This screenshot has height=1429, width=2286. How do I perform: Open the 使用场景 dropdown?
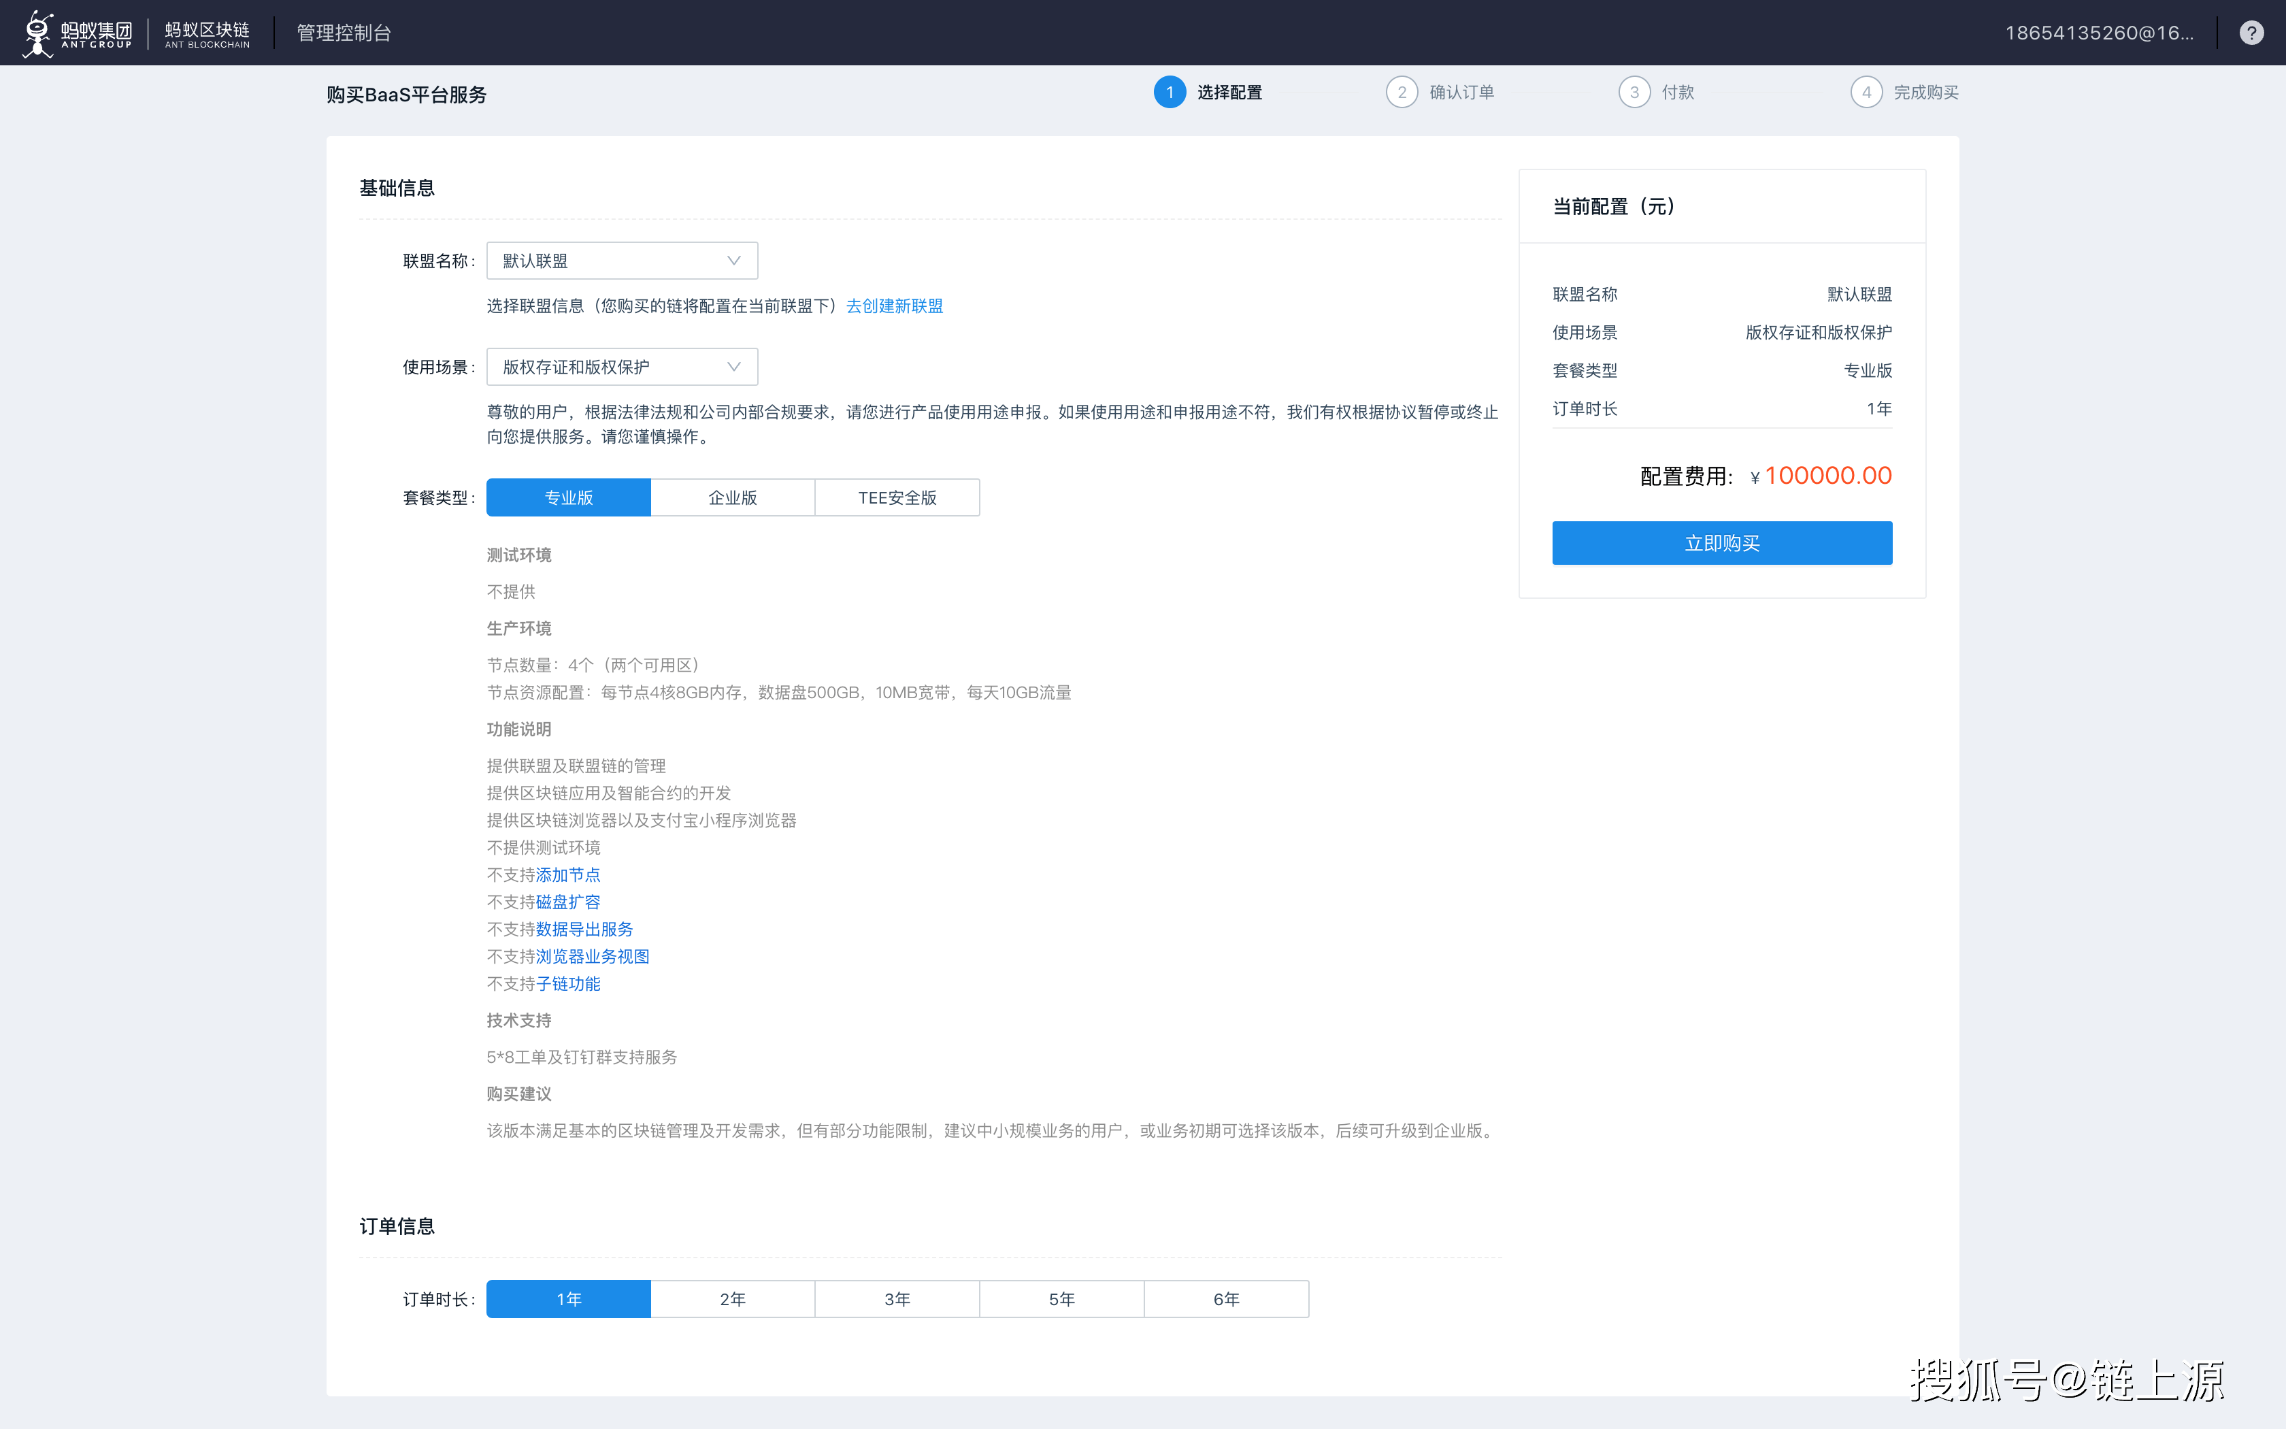click(x=622, y=367)
